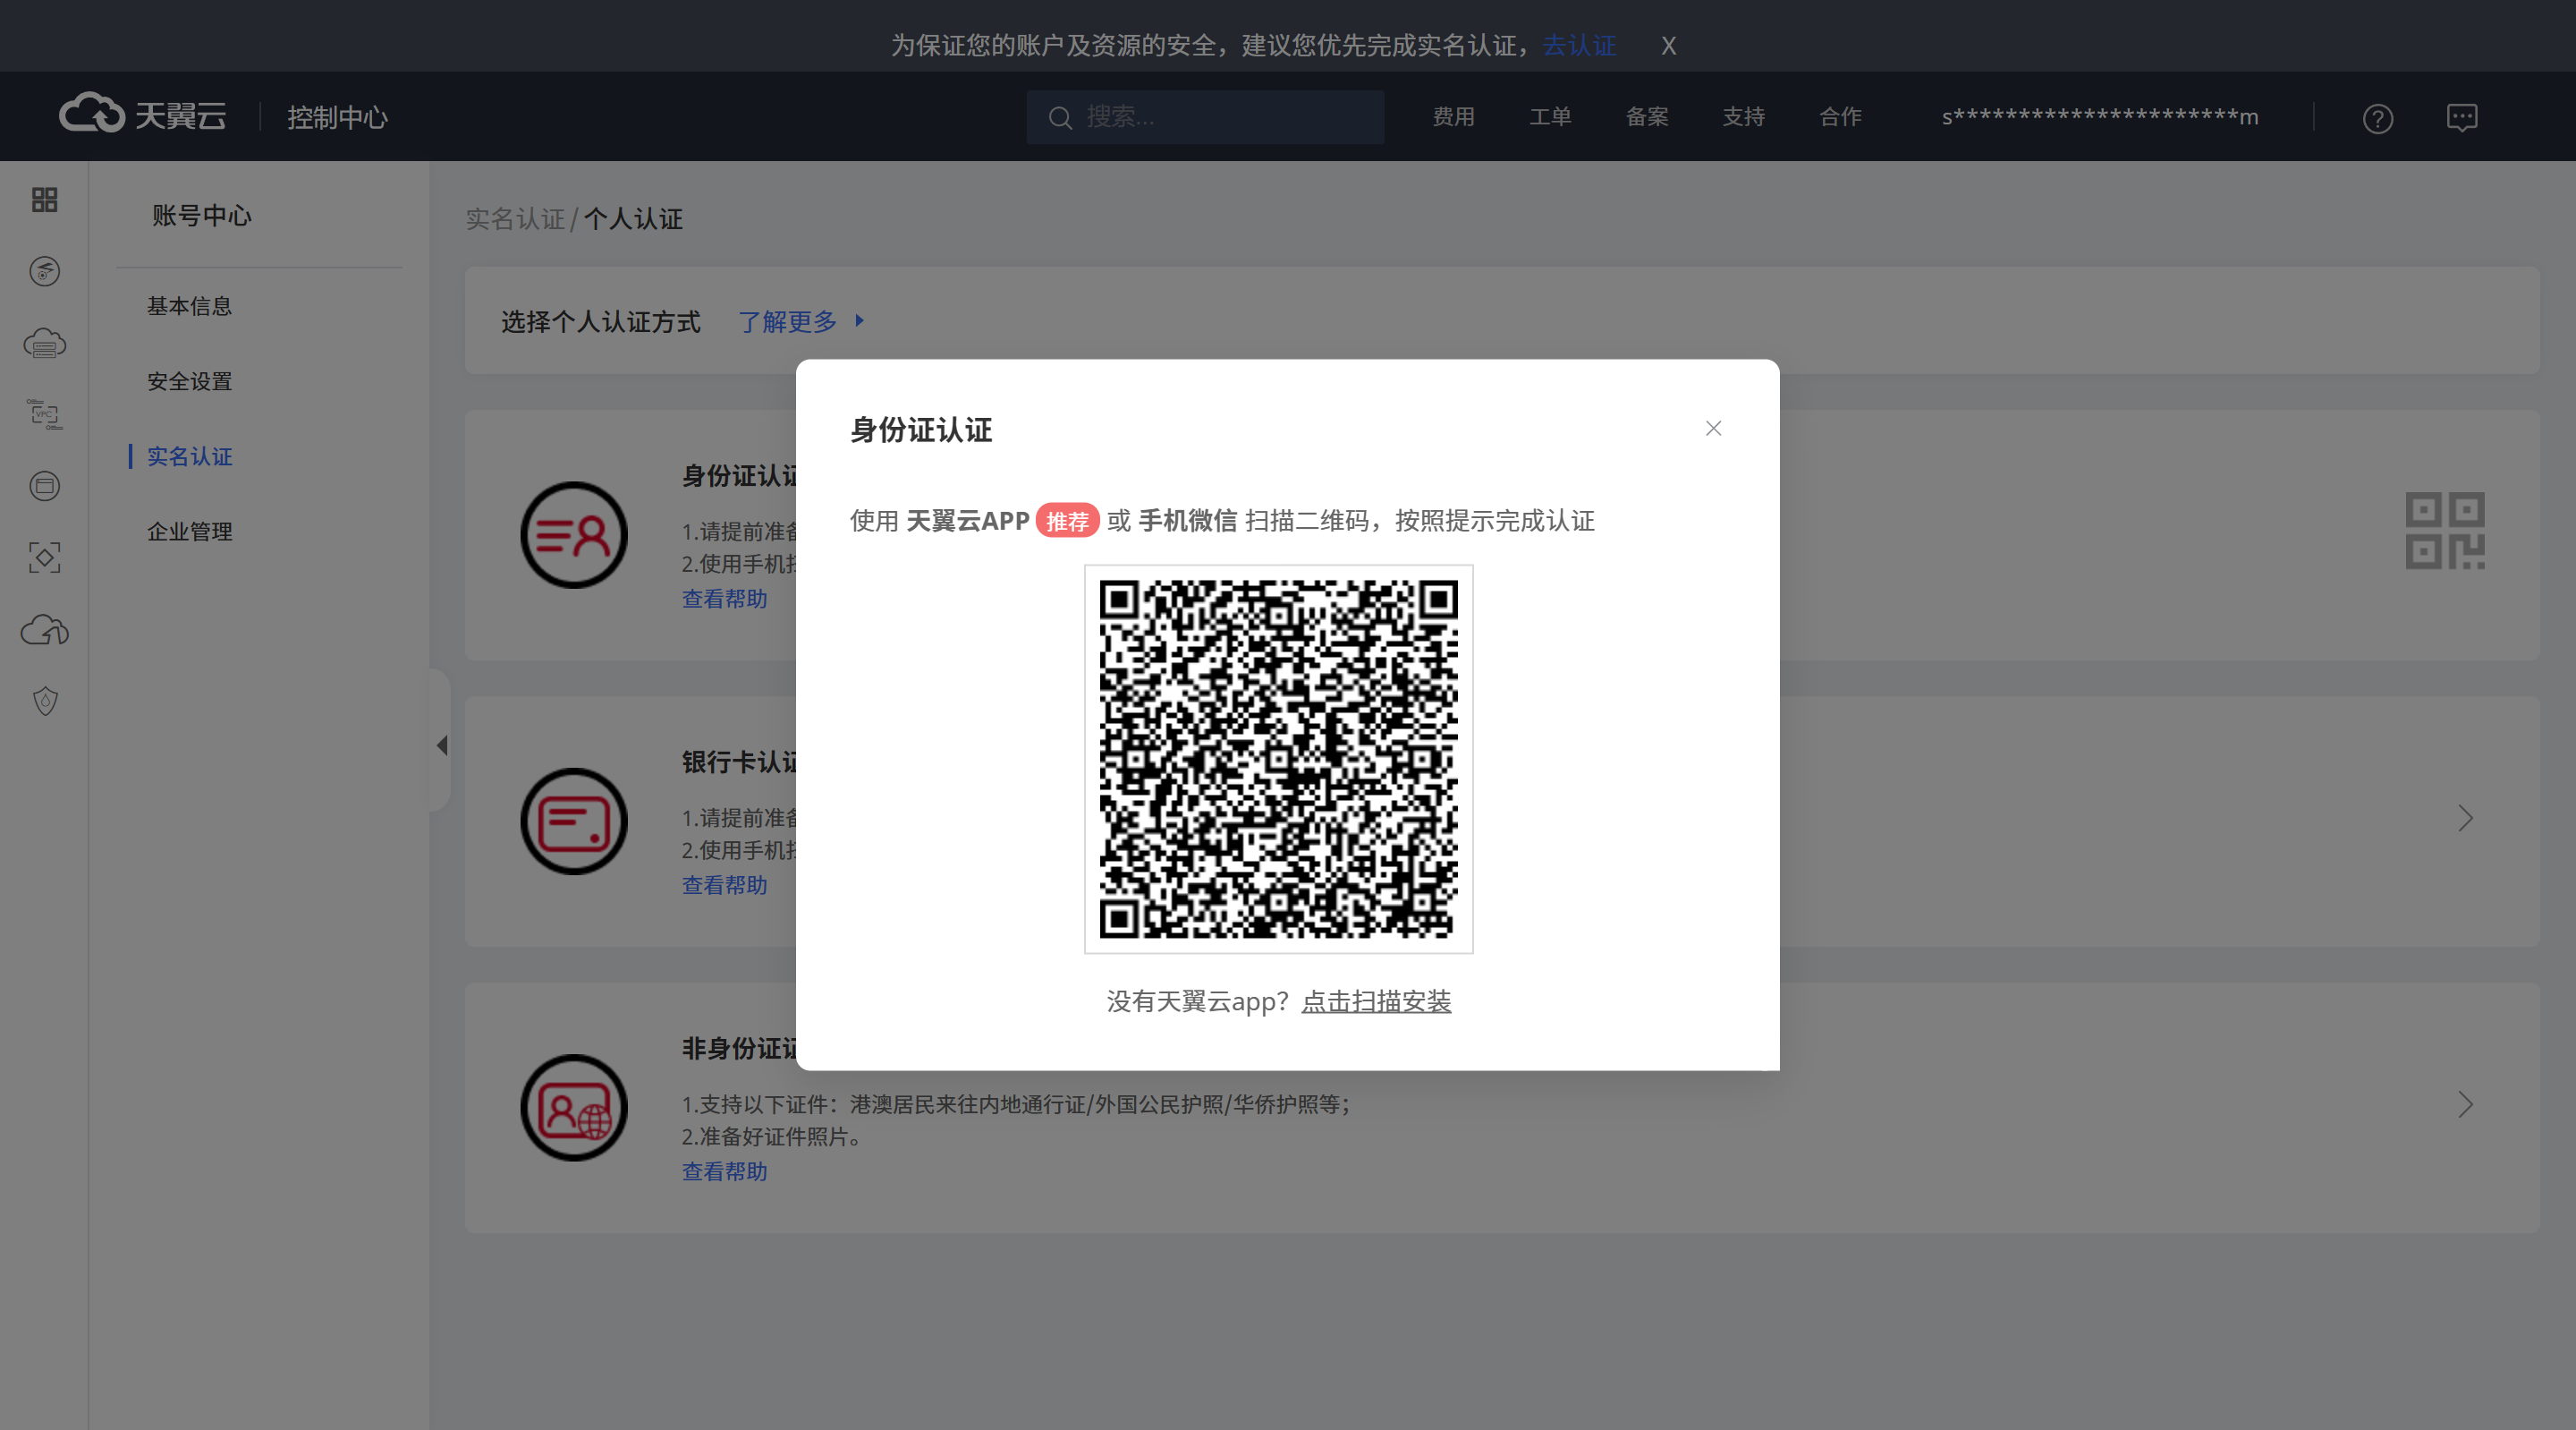Open 查看帮助 under non-ID verification
2576x1430 pixels.
724,1171
